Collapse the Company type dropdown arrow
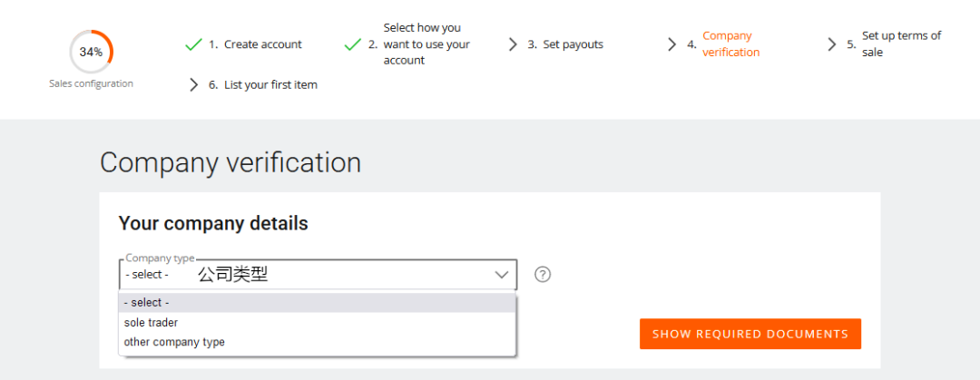The image size is (980, 380). pos(501,275)
